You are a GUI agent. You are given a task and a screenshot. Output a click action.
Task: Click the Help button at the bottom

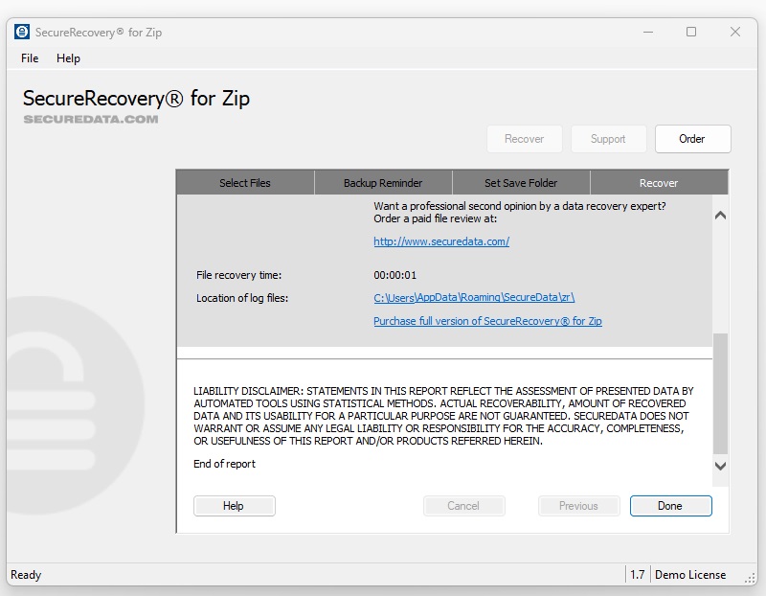coord(234,505)
